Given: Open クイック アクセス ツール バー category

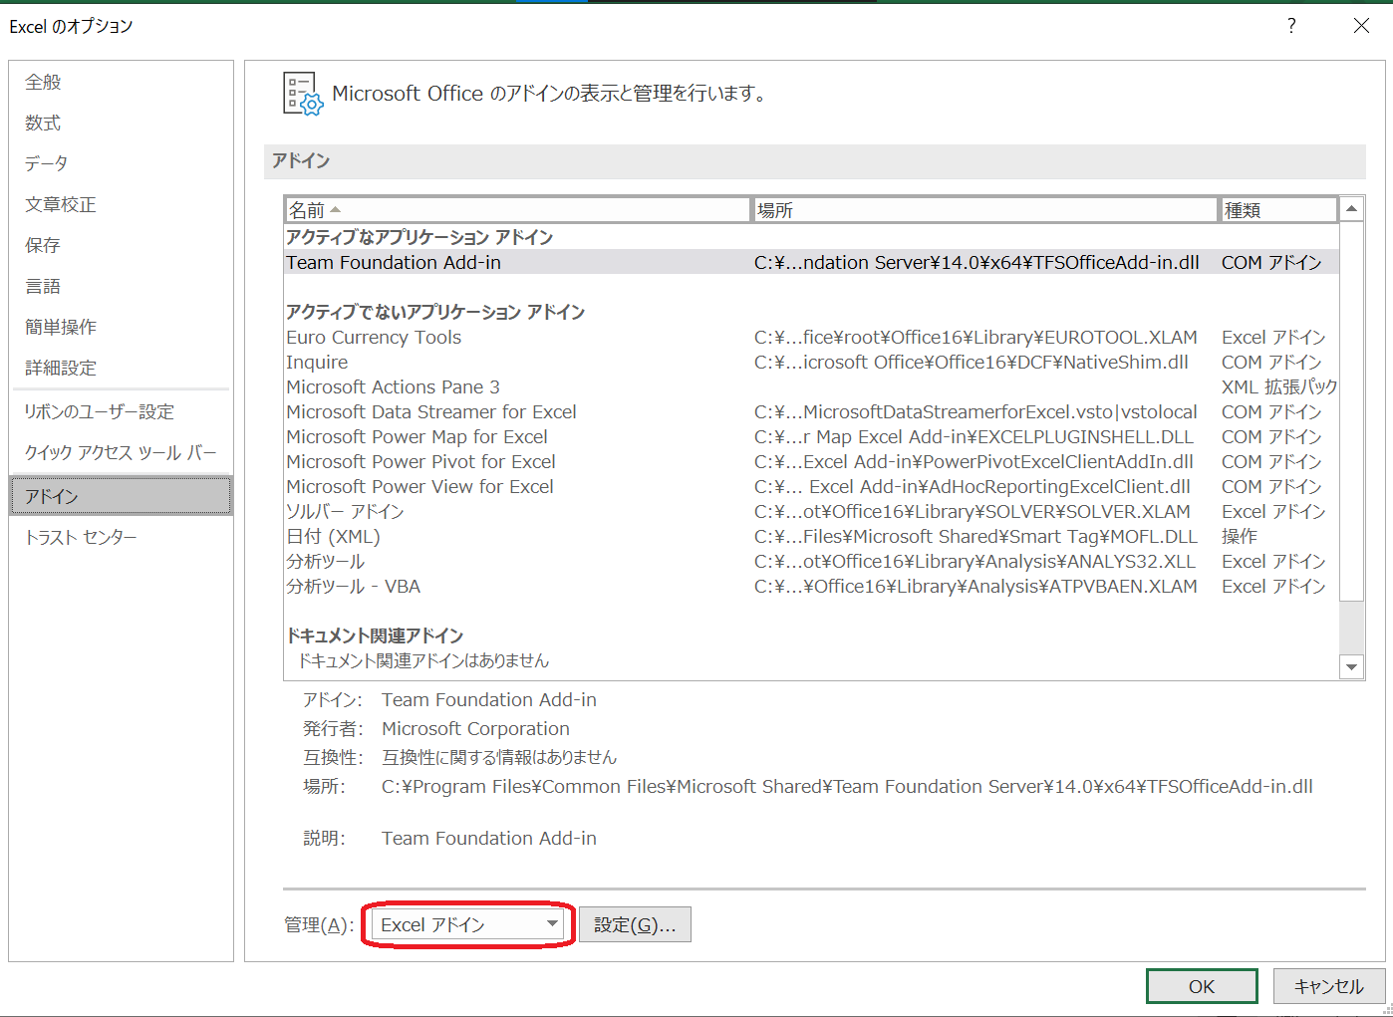Looking at the screenshot, I should [x=121, y=452].
